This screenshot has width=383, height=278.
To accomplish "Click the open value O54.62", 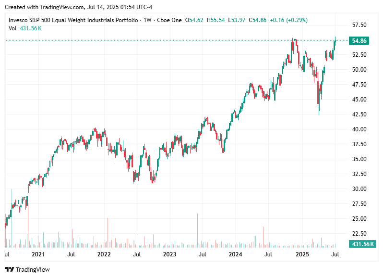I will click(194, 20).
